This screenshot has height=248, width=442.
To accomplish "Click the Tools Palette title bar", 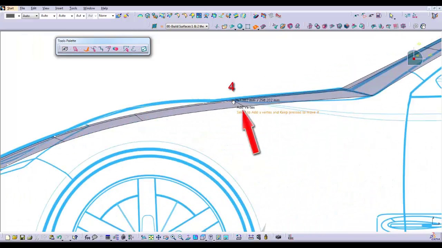I will point(103,41).
